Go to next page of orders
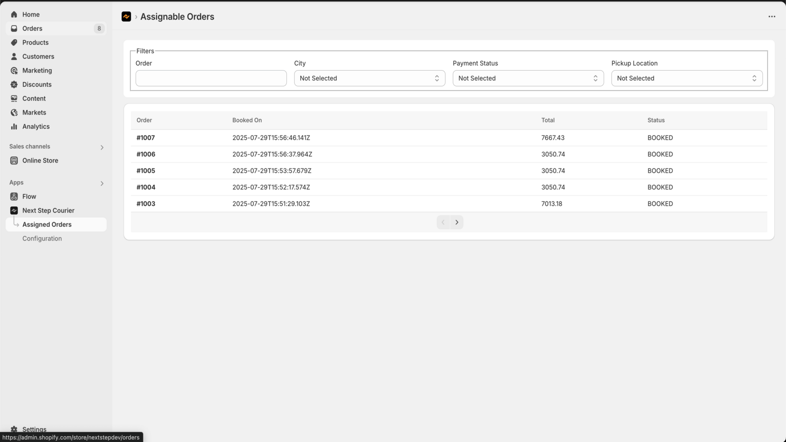Image resolution: width=786 pixels, height=442 pixels. 457,222
